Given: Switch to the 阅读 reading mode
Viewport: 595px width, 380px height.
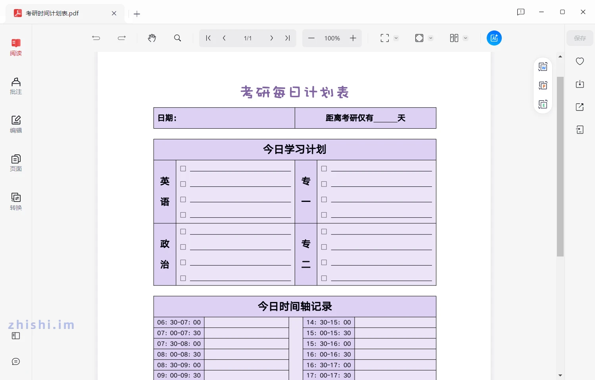Looking at the screenshot, I should point(16,47).
